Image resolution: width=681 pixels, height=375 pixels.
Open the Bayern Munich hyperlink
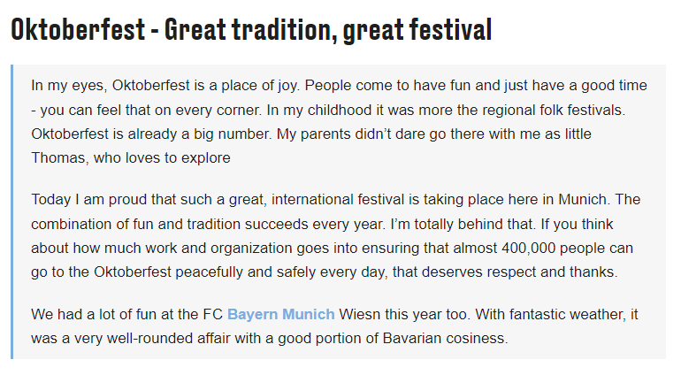pyautogui.click(x=281, y=314)
